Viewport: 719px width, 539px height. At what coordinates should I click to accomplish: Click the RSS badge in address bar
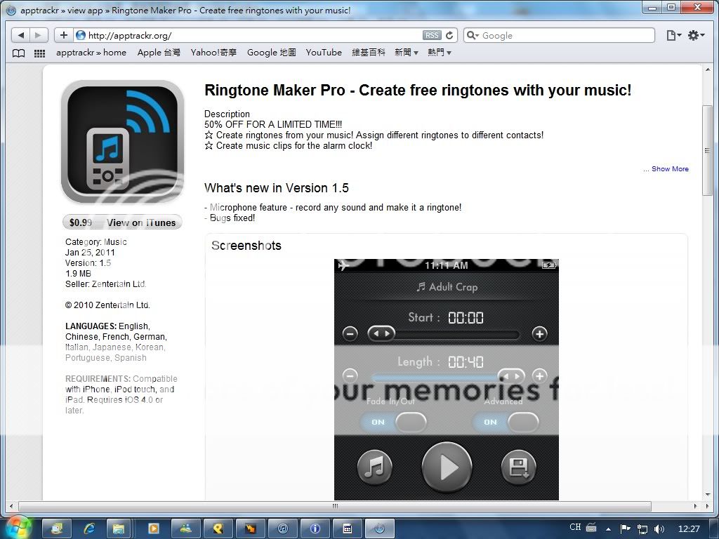click(432, 35)
